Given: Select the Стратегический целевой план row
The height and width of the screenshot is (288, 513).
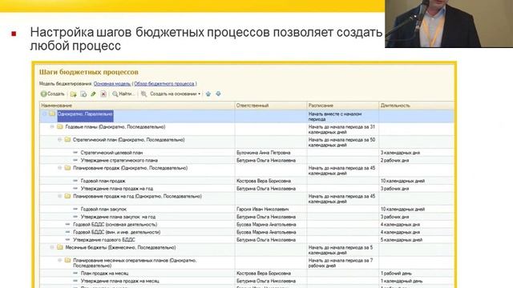Looking at the screenshot, I should [247, 153].
